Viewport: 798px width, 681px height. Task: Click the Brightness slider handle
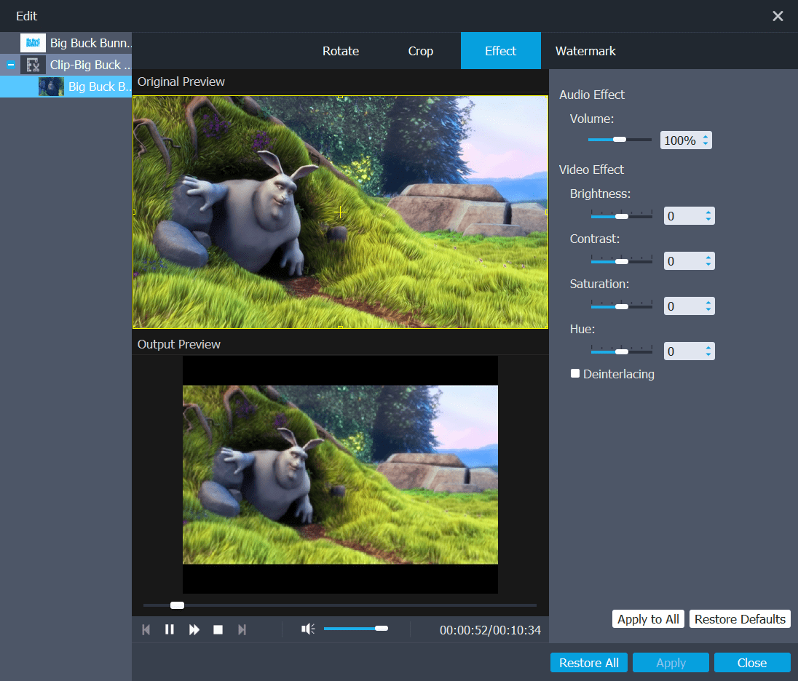tap(621, 217)
